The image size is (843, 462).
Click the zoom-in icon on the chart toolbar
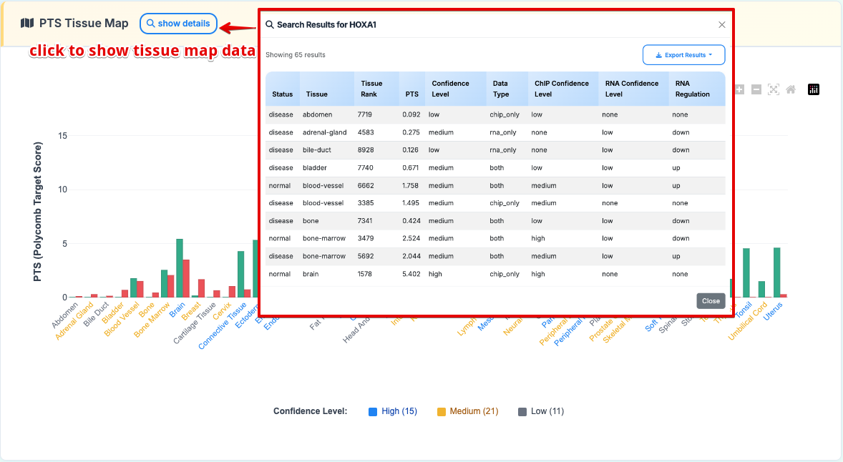pyautogui.click(x=739, y=89)
